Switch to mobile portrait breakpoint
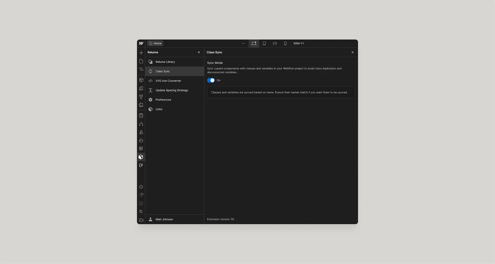 click(x=285, y=44)
